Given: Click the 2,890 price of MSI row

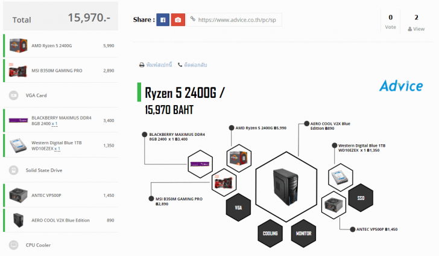Looking at the screenshot, I should 109,71.
